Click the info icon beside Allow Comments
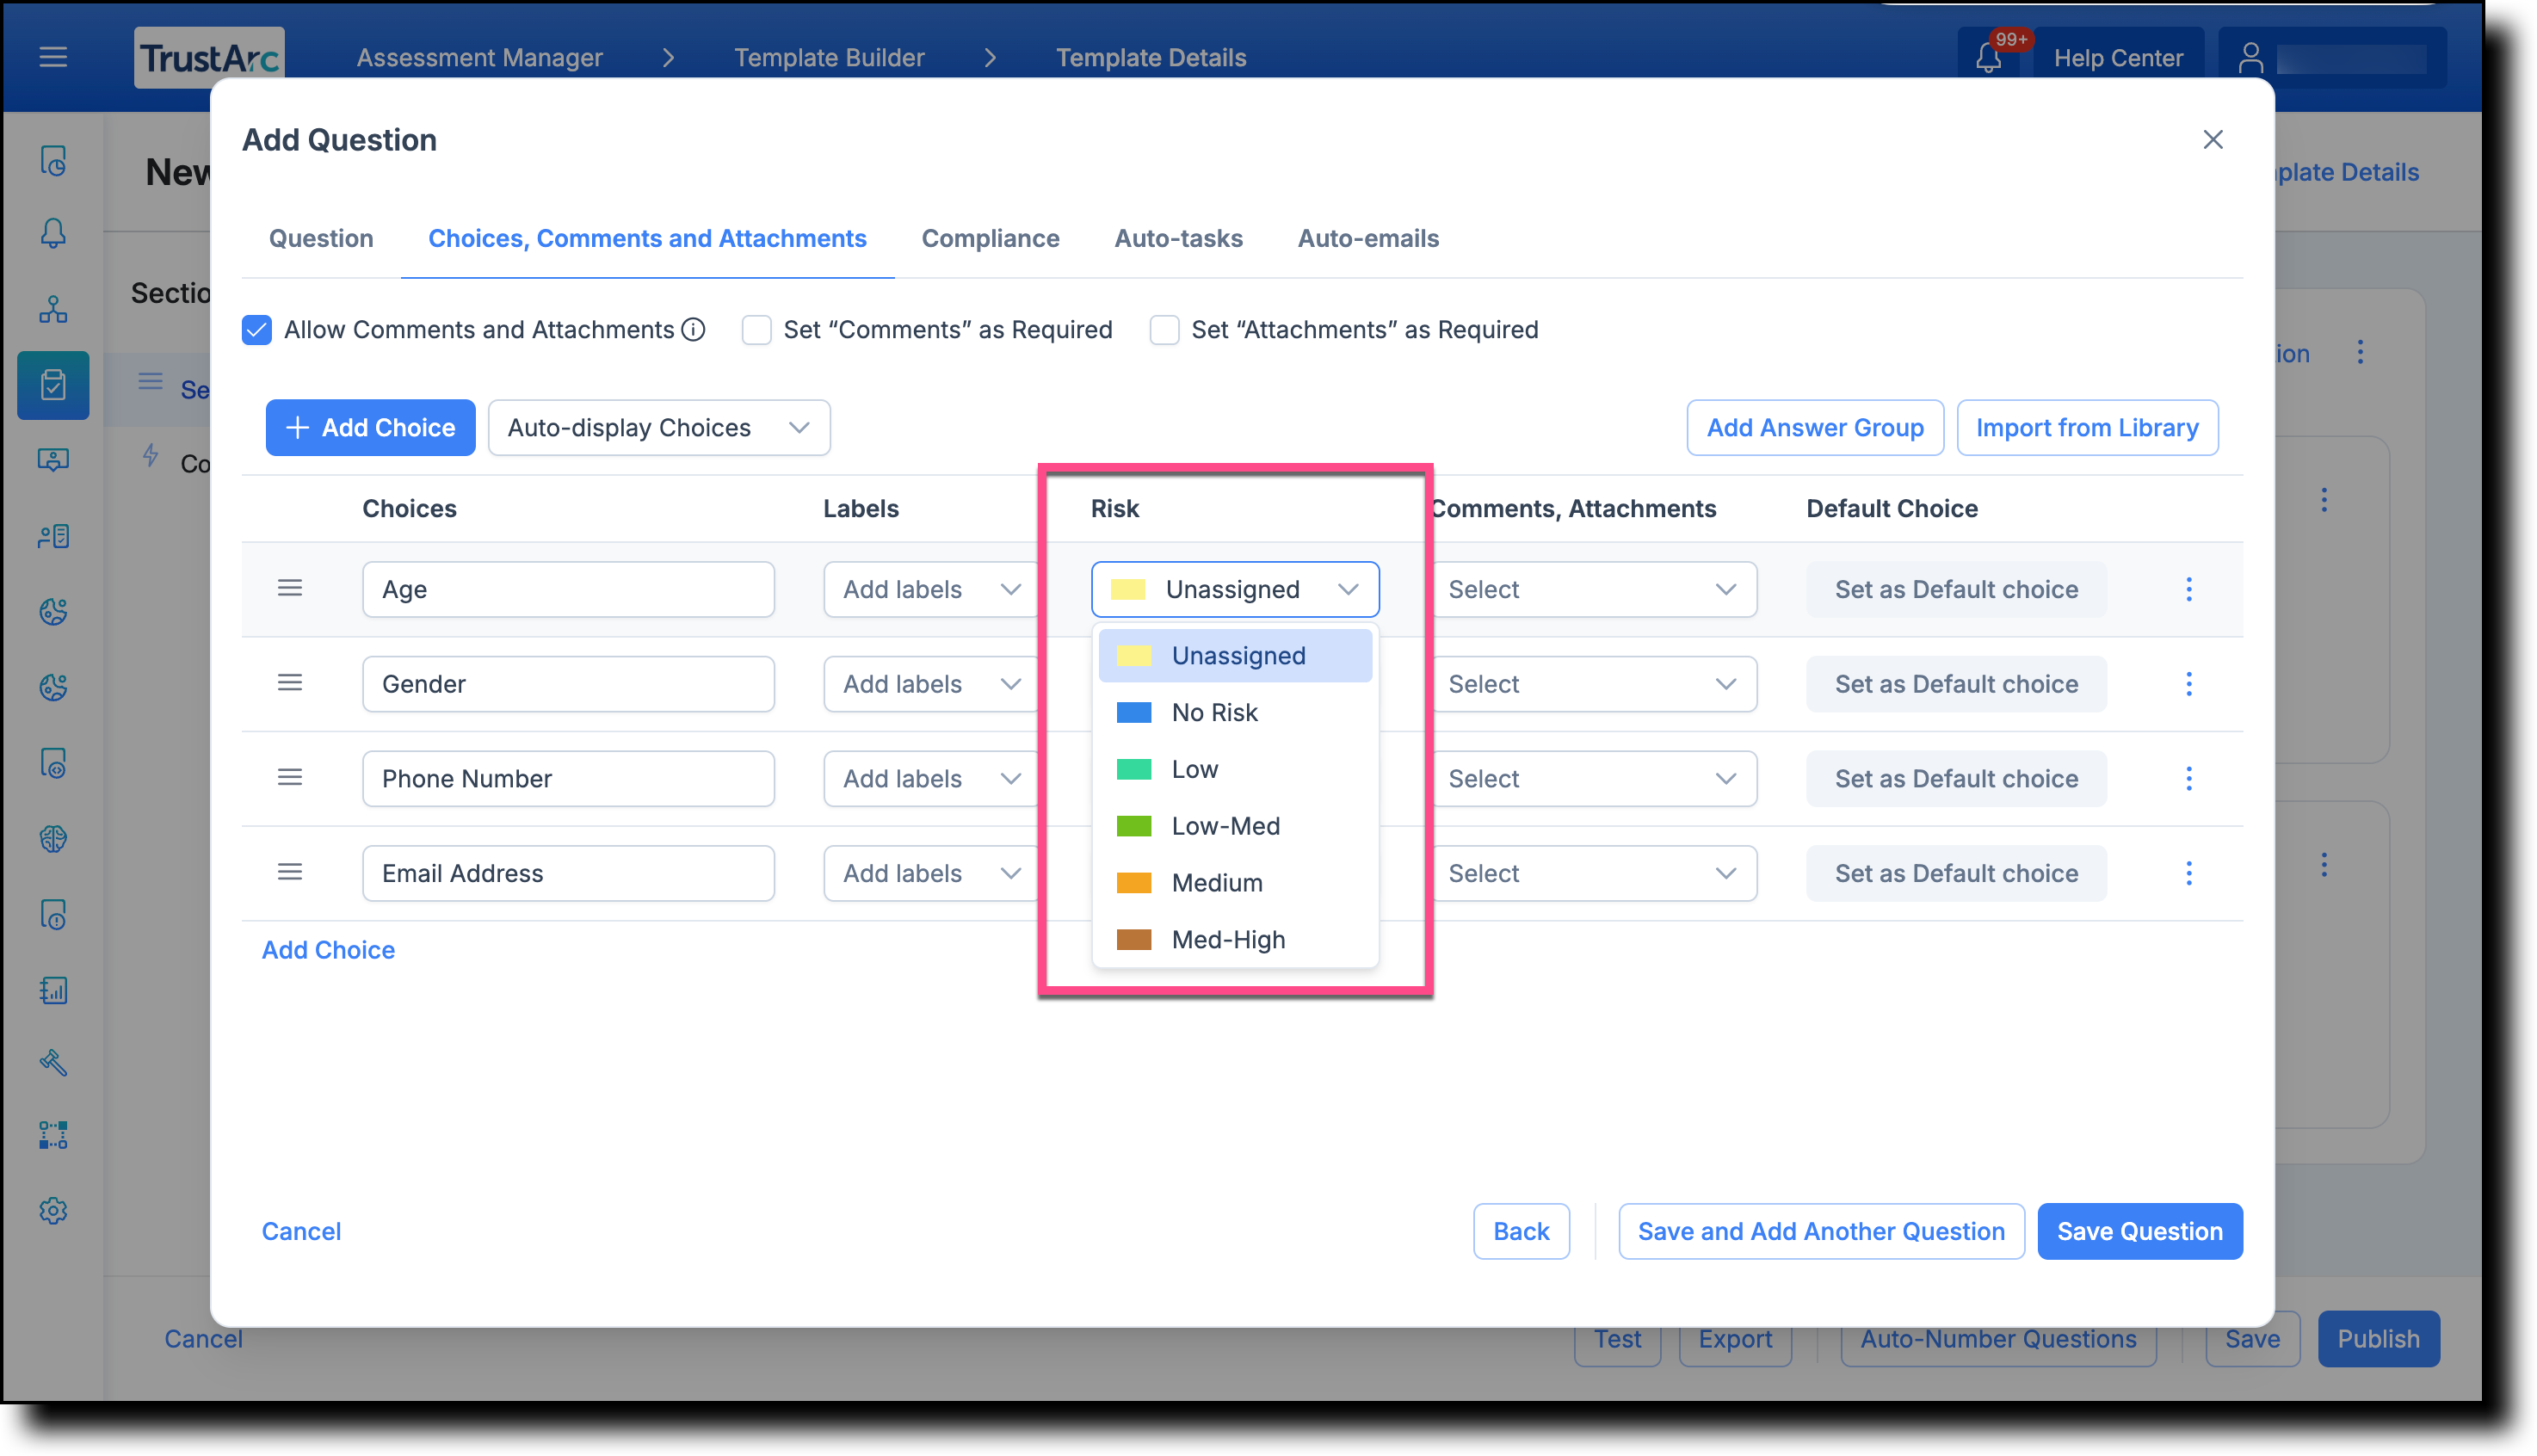Image resolution: width=2537 pixels, height=1456 pixels. (693, 329)
